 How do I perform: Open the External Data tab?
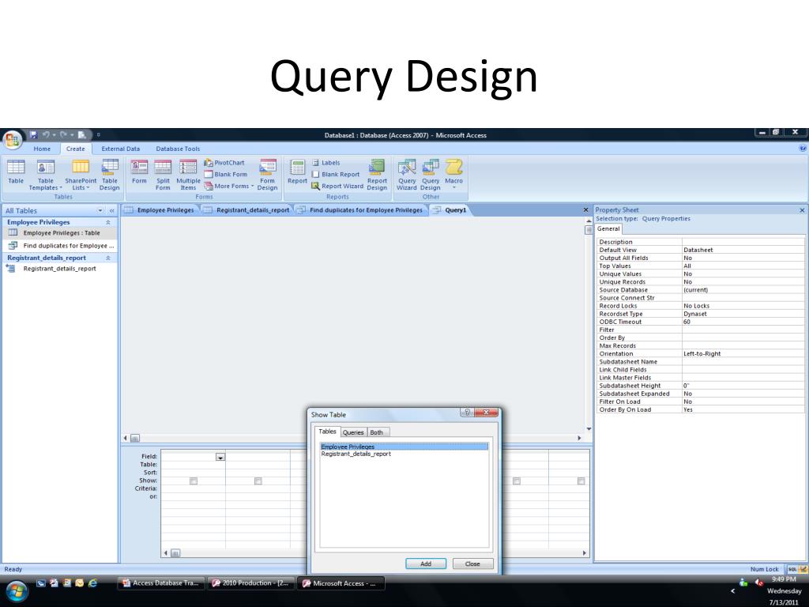(x=121, y=149)
